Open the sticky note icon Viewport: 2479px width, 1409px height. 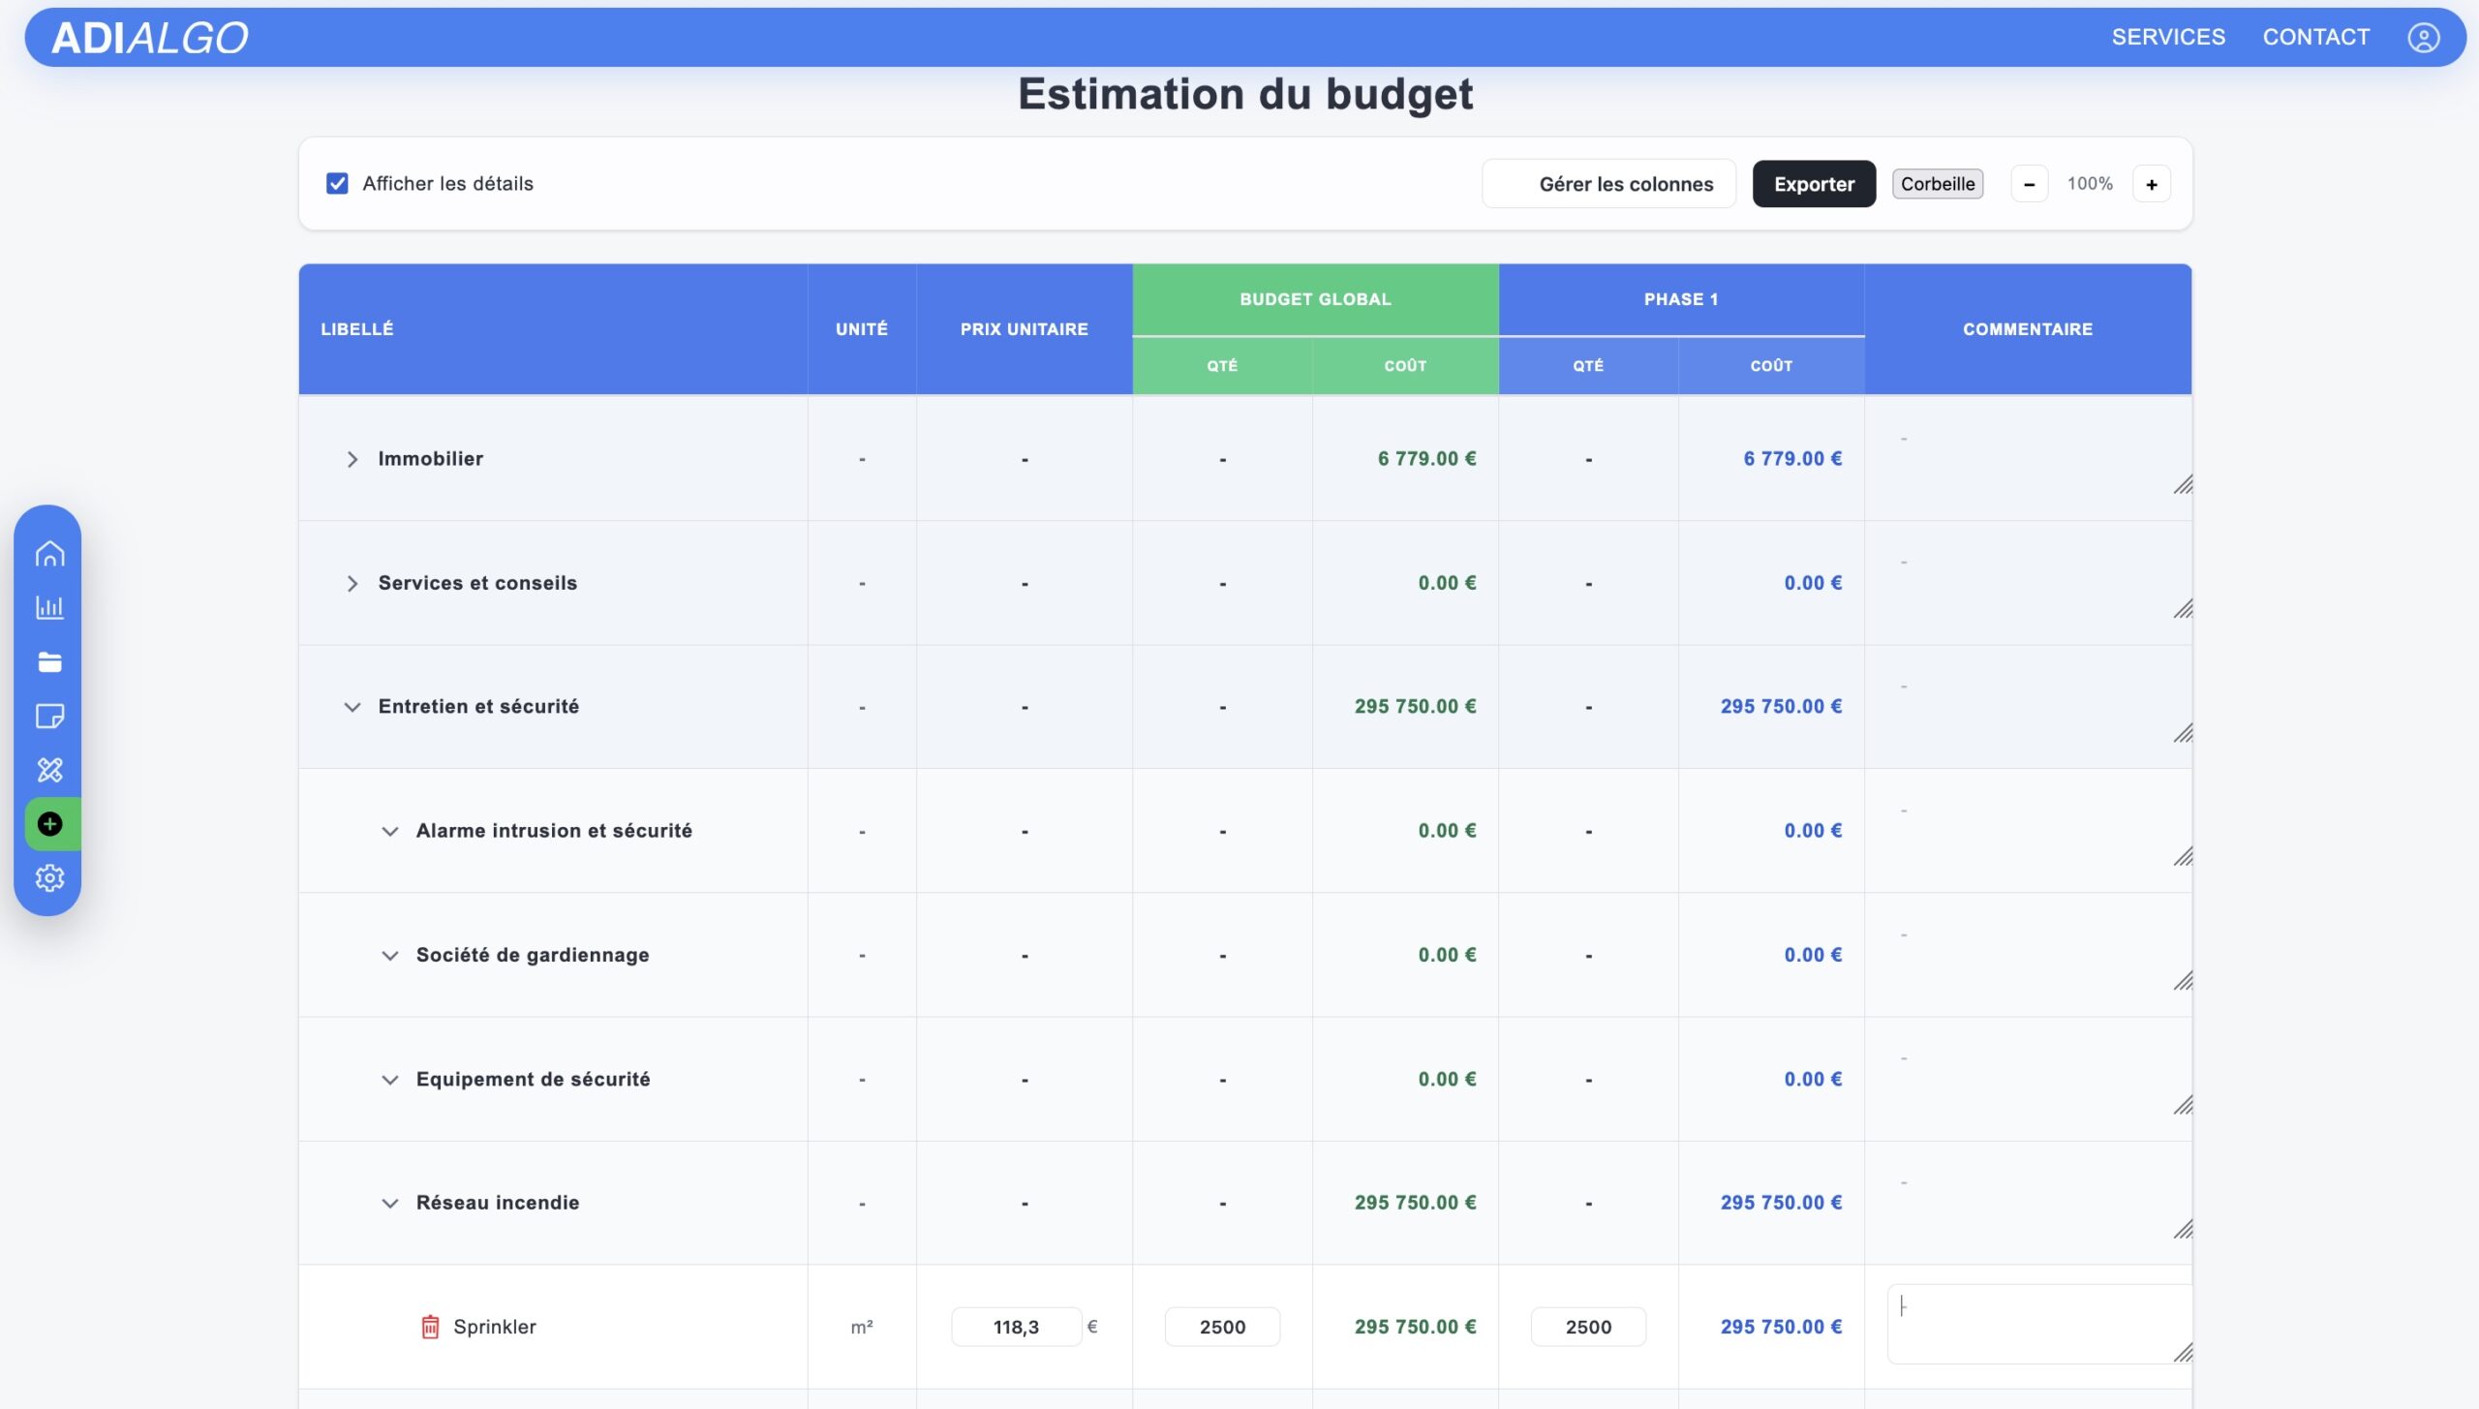49,716
